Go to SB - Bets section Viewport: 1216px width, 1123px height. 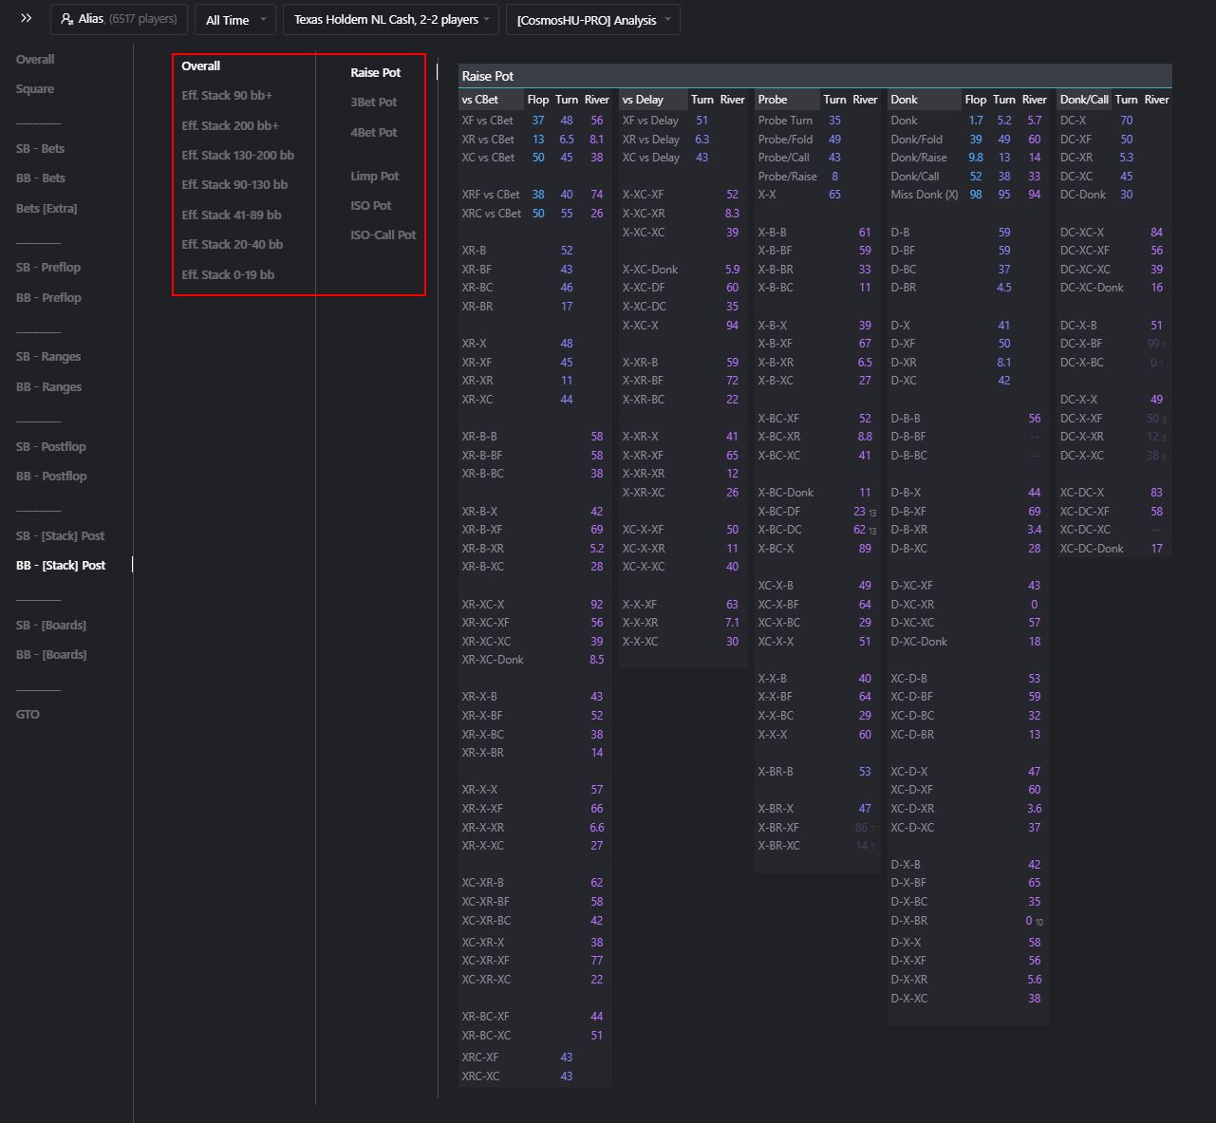click(x=41, y=149)
